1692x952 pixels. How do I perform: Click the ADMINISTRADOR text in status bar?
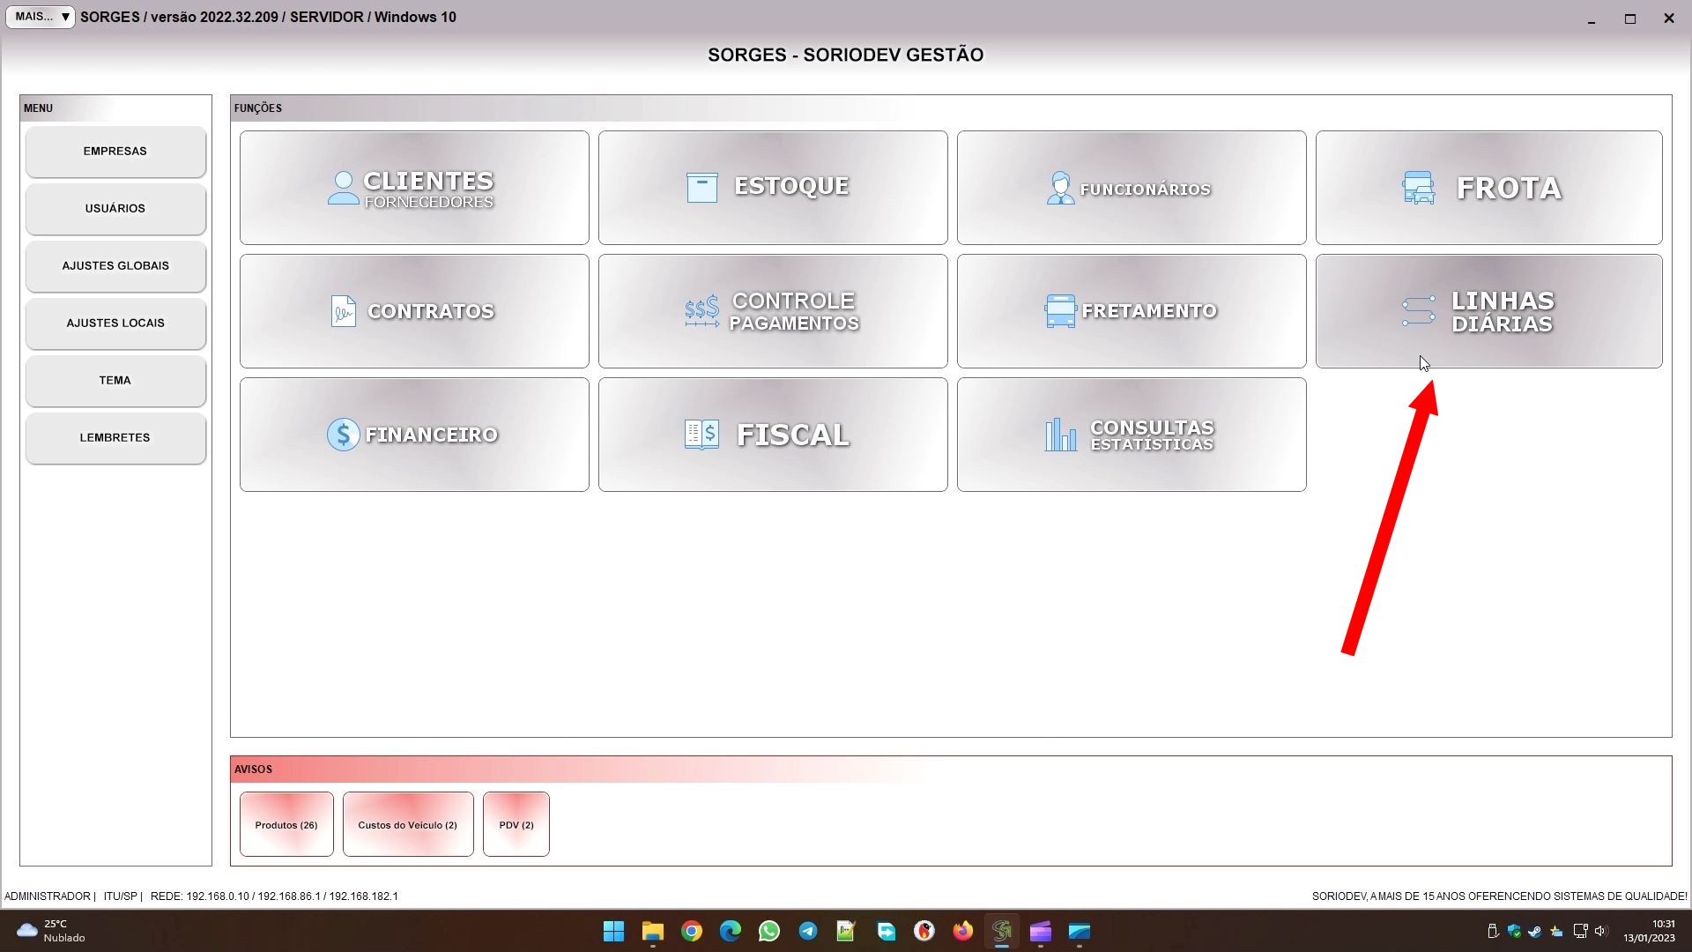pyautogui.click(x=48, y=896)
